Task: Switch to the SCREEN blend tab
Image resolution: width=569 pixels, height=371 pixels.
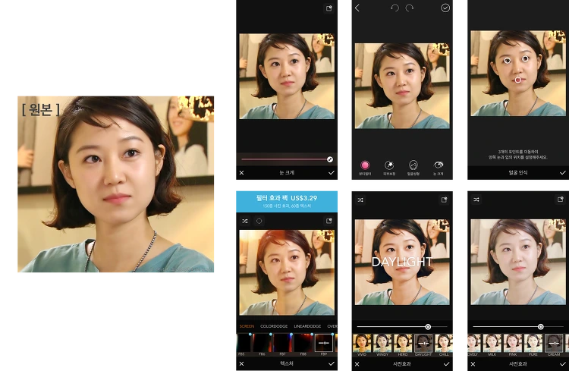Action: (x=247, y=326)
